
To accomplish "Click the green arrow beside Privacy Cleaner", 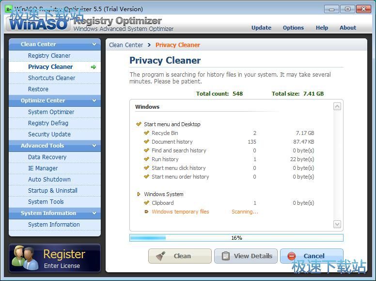I will (x=94, y=67).
